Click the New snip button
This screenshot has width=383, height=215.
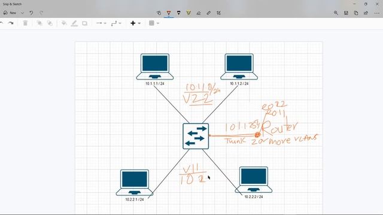pyautogui.click(x=10, y=13)
